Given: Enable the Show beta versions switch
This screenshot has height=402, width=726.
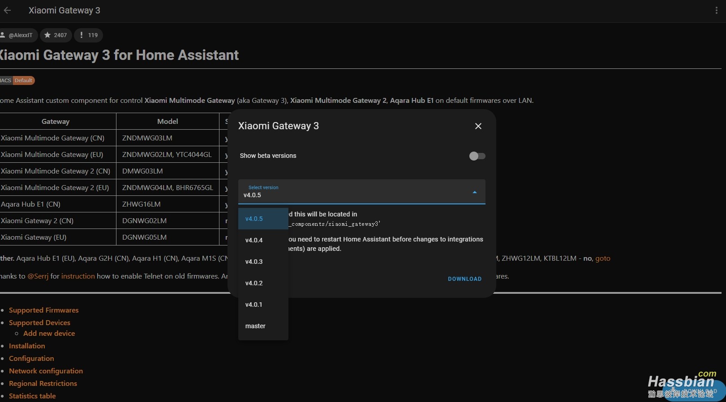Looking at the screenshot, I should click(477, 156).
